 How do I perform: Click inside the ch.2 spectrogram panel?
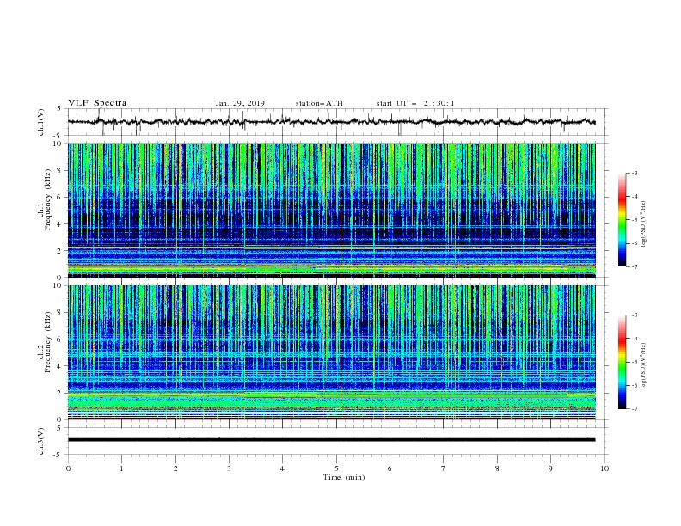(x=331, y=352)
